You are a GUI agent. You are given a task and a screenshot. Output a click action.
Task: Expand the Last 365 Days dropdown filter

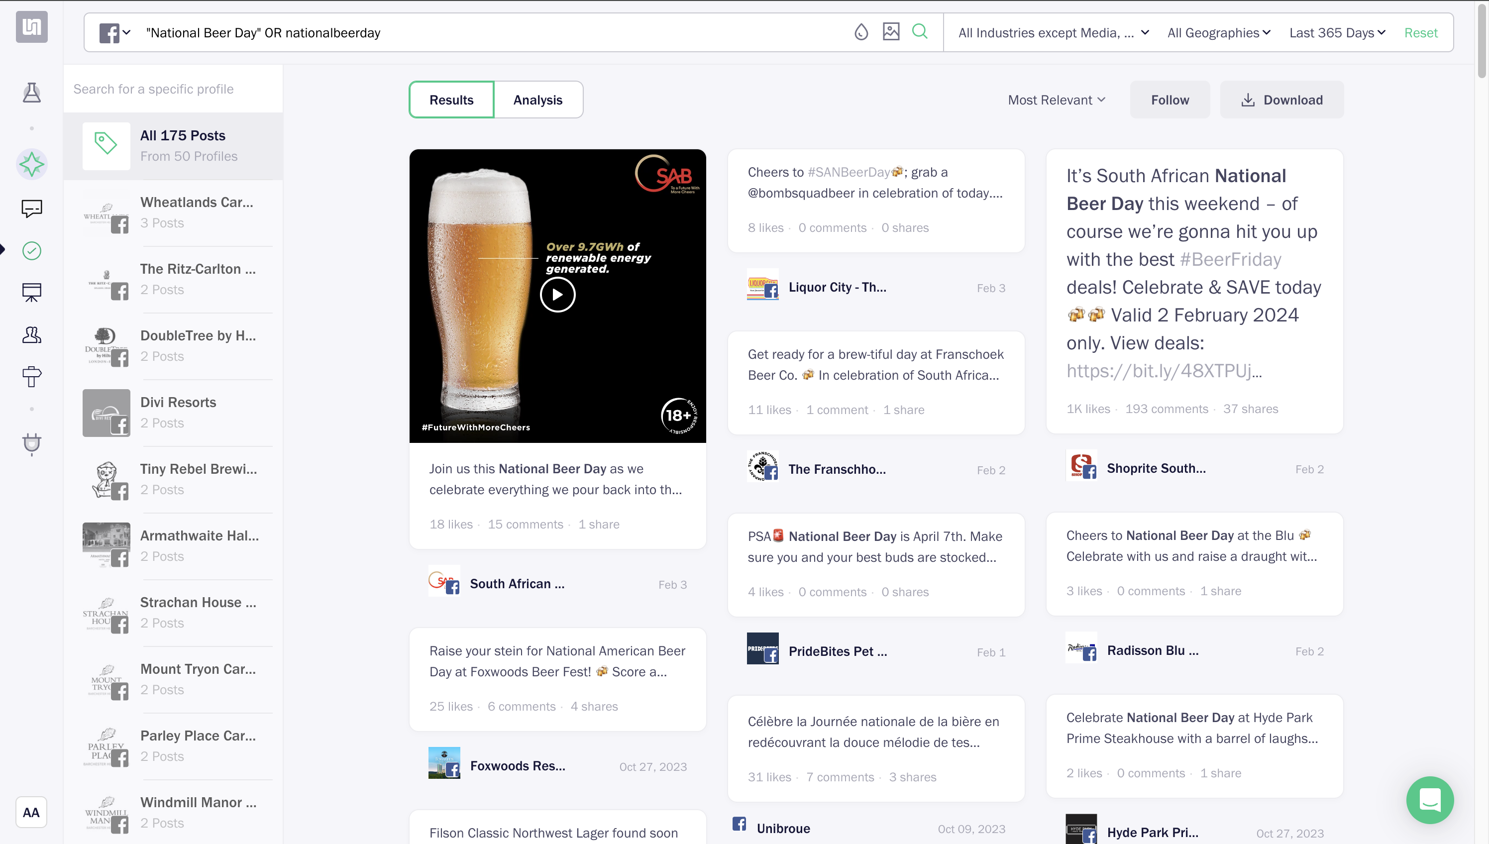pyautogui.click(x=1337, y=32)
